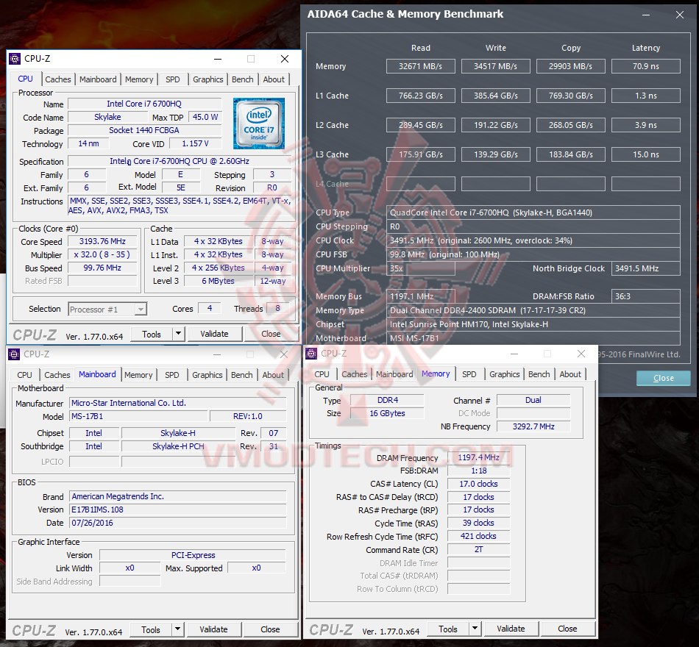This screenshot has width=699, height=647.
Task: Expand Tools arrow in Memory CPU-Z window
Action: coord(475,629)
